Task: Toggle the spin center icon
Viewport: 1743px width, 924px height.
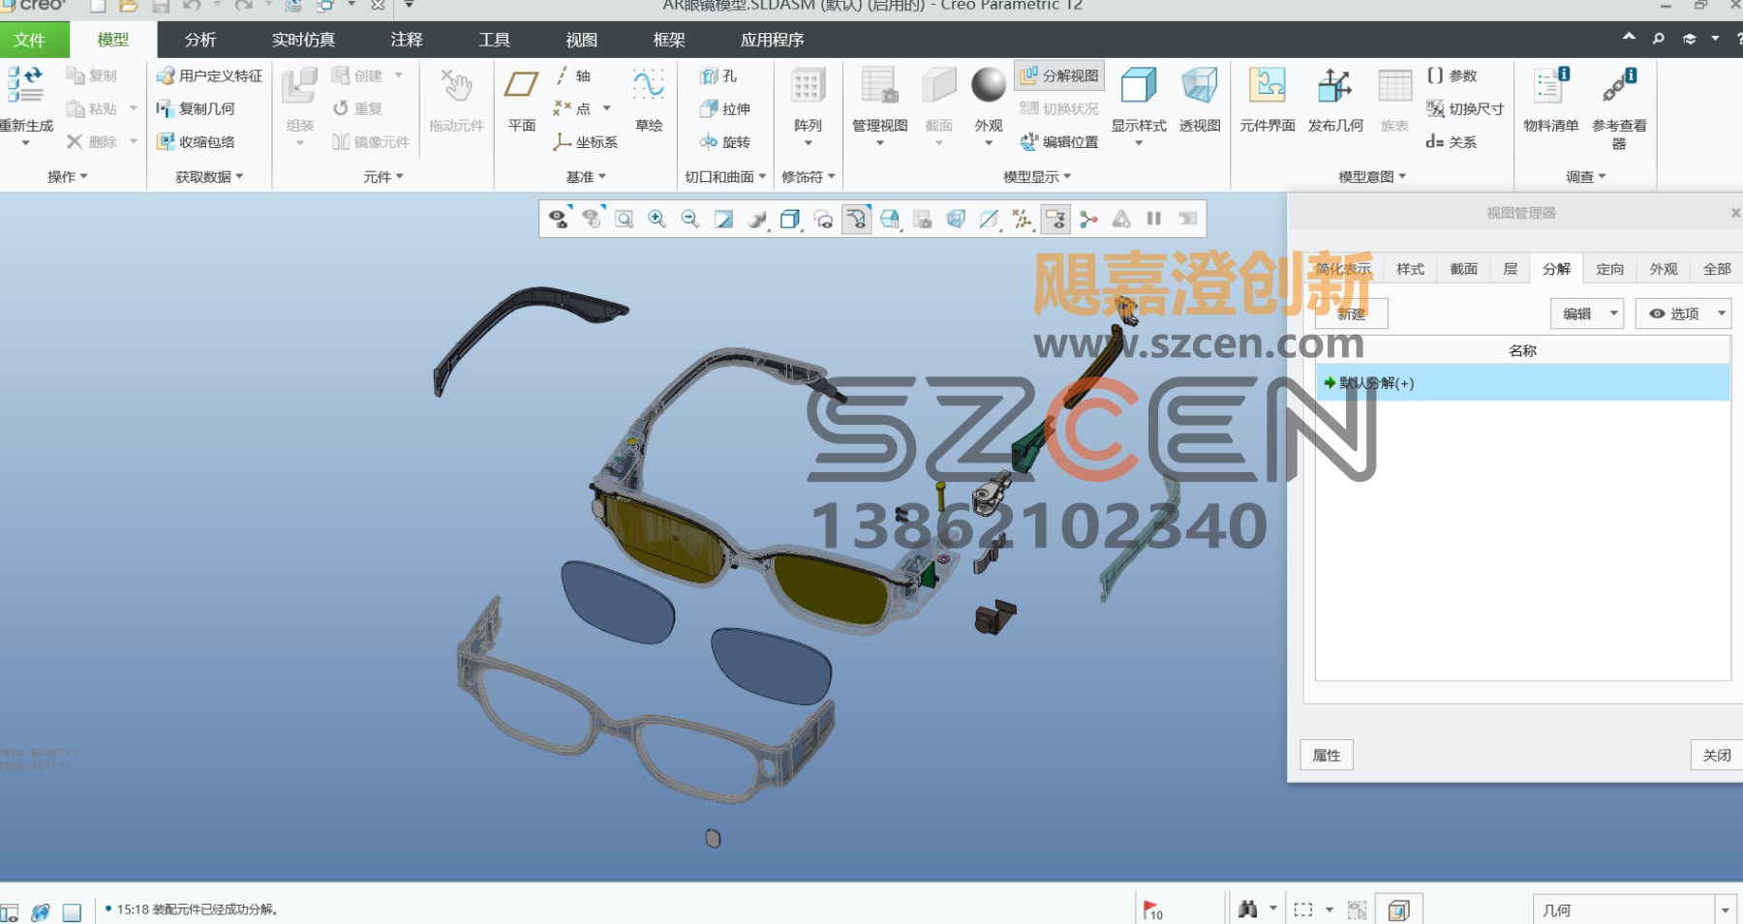Action: [x=1089, y=220]
